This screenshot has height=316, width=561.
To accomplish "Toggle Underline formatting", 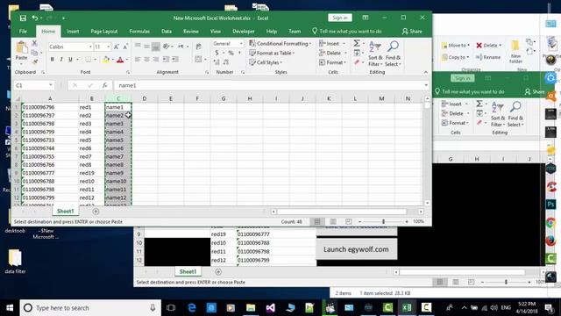I will pos(70,60).
